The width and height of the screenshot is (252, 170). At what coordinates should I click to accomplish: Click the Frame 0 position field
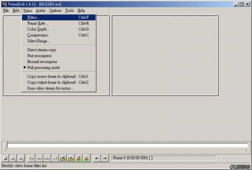click(x=164, y=158)
